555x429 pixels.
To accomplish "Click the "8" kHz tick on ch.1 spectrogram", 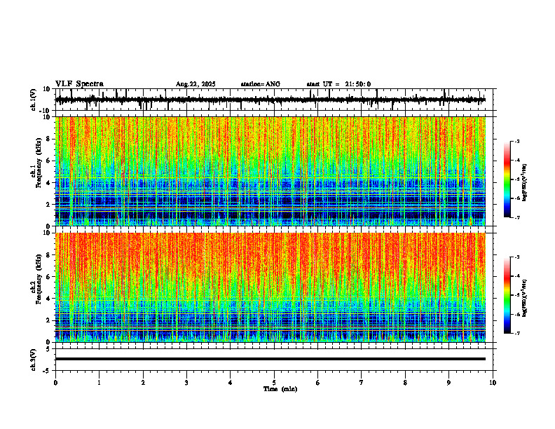I will coord(49,139).
